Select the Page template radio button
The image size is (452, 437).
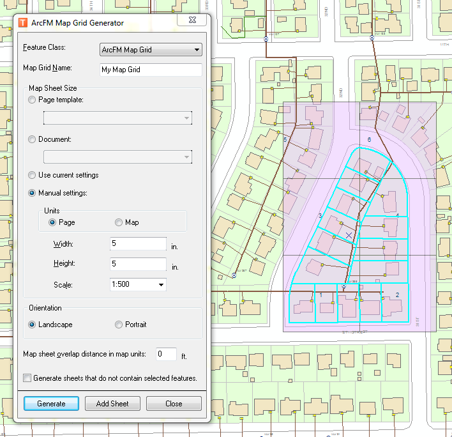32,100
